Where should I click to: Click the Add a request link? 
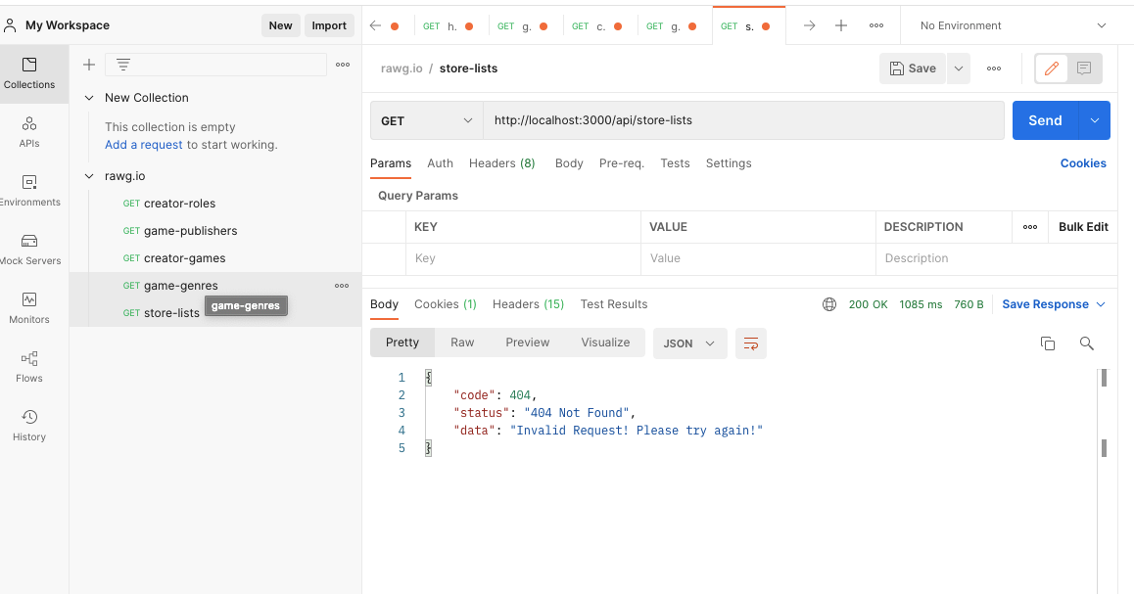[x=143, y=145]
